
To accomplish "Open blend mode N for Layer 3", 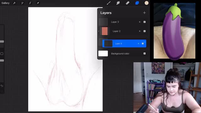I will 139,22.
